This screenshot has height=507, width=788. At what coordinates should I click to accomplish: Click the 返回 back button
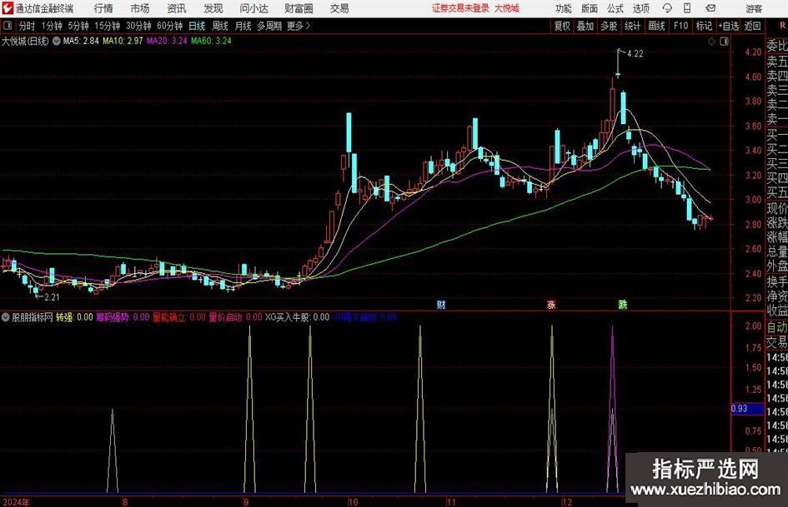pos(752,26)
